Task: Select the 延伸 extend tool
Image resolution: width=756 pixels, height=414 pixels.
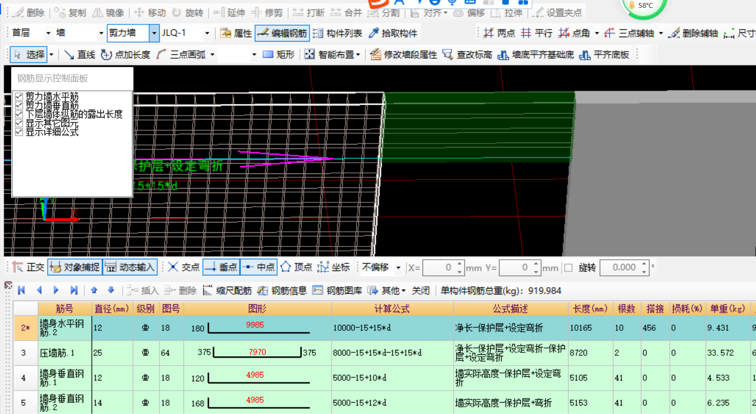Action: [229, 13]
